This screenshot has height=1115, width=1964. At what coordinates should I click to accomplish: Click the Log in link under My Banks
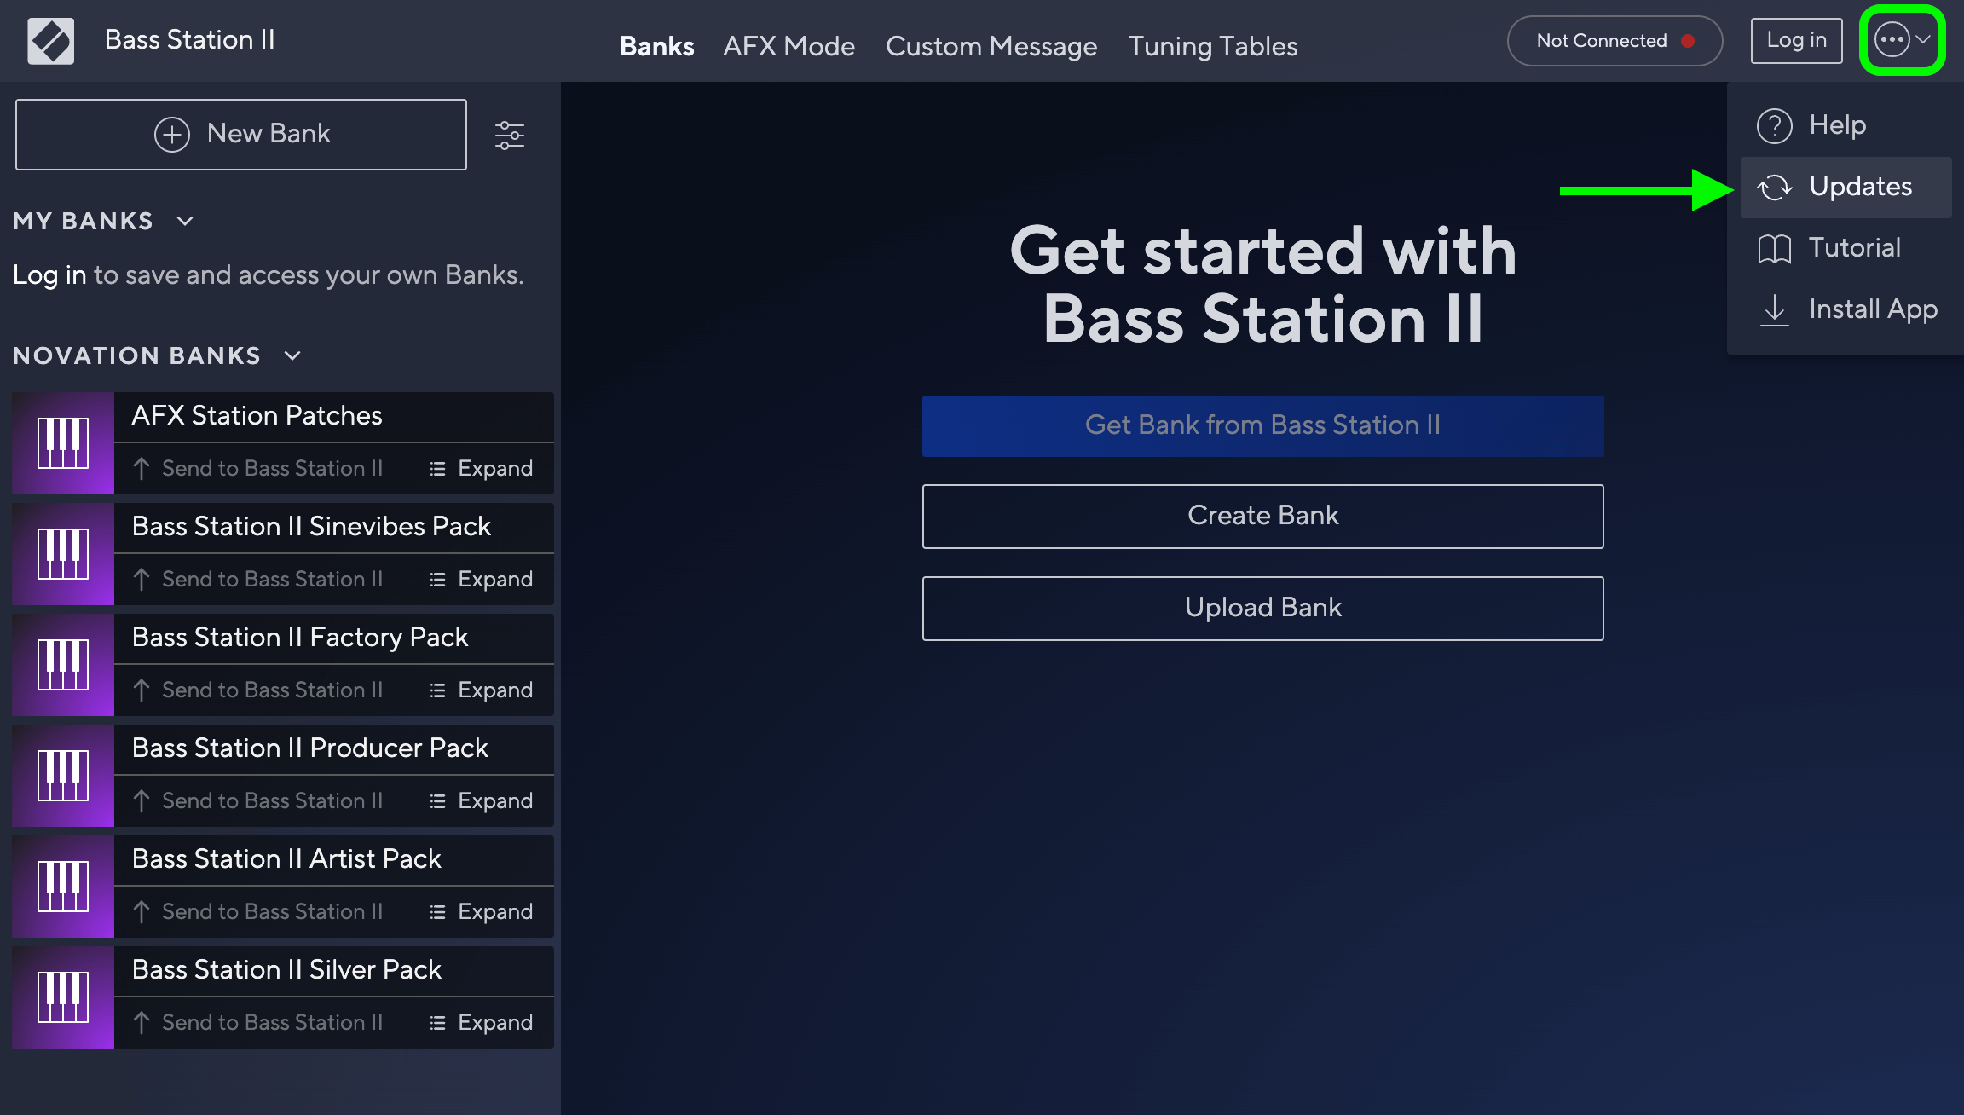(x=49, y=275)
